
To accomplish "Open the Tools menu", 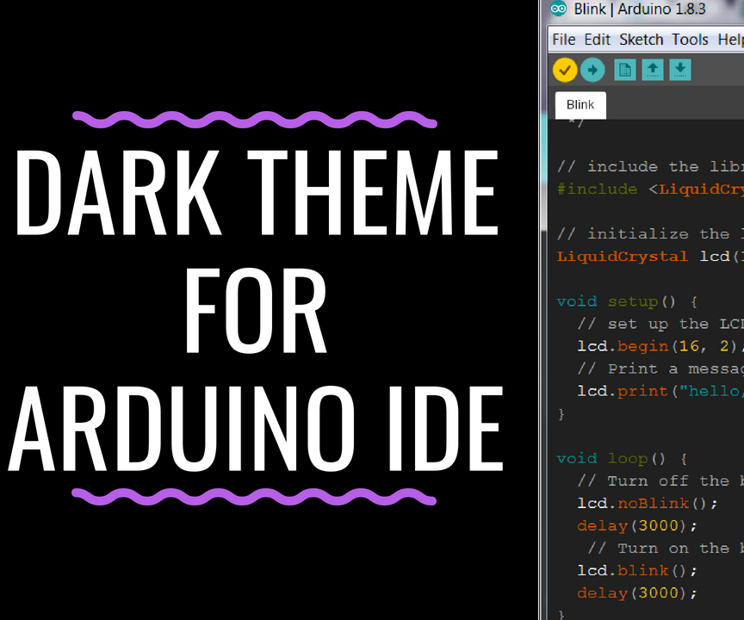I will click(690, 40).
